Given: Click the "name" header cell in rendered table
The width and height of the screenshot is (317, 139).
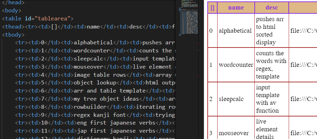Looking at the screenshot, I should point(236,8).
